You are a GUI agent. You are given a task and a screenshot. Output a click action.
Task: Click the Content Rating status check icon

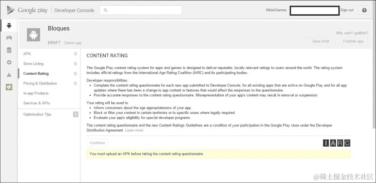(x=75, y=73)
